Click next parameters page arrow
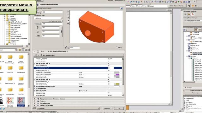This screenshot has height=113, width=202. click(x=38, y=55)
